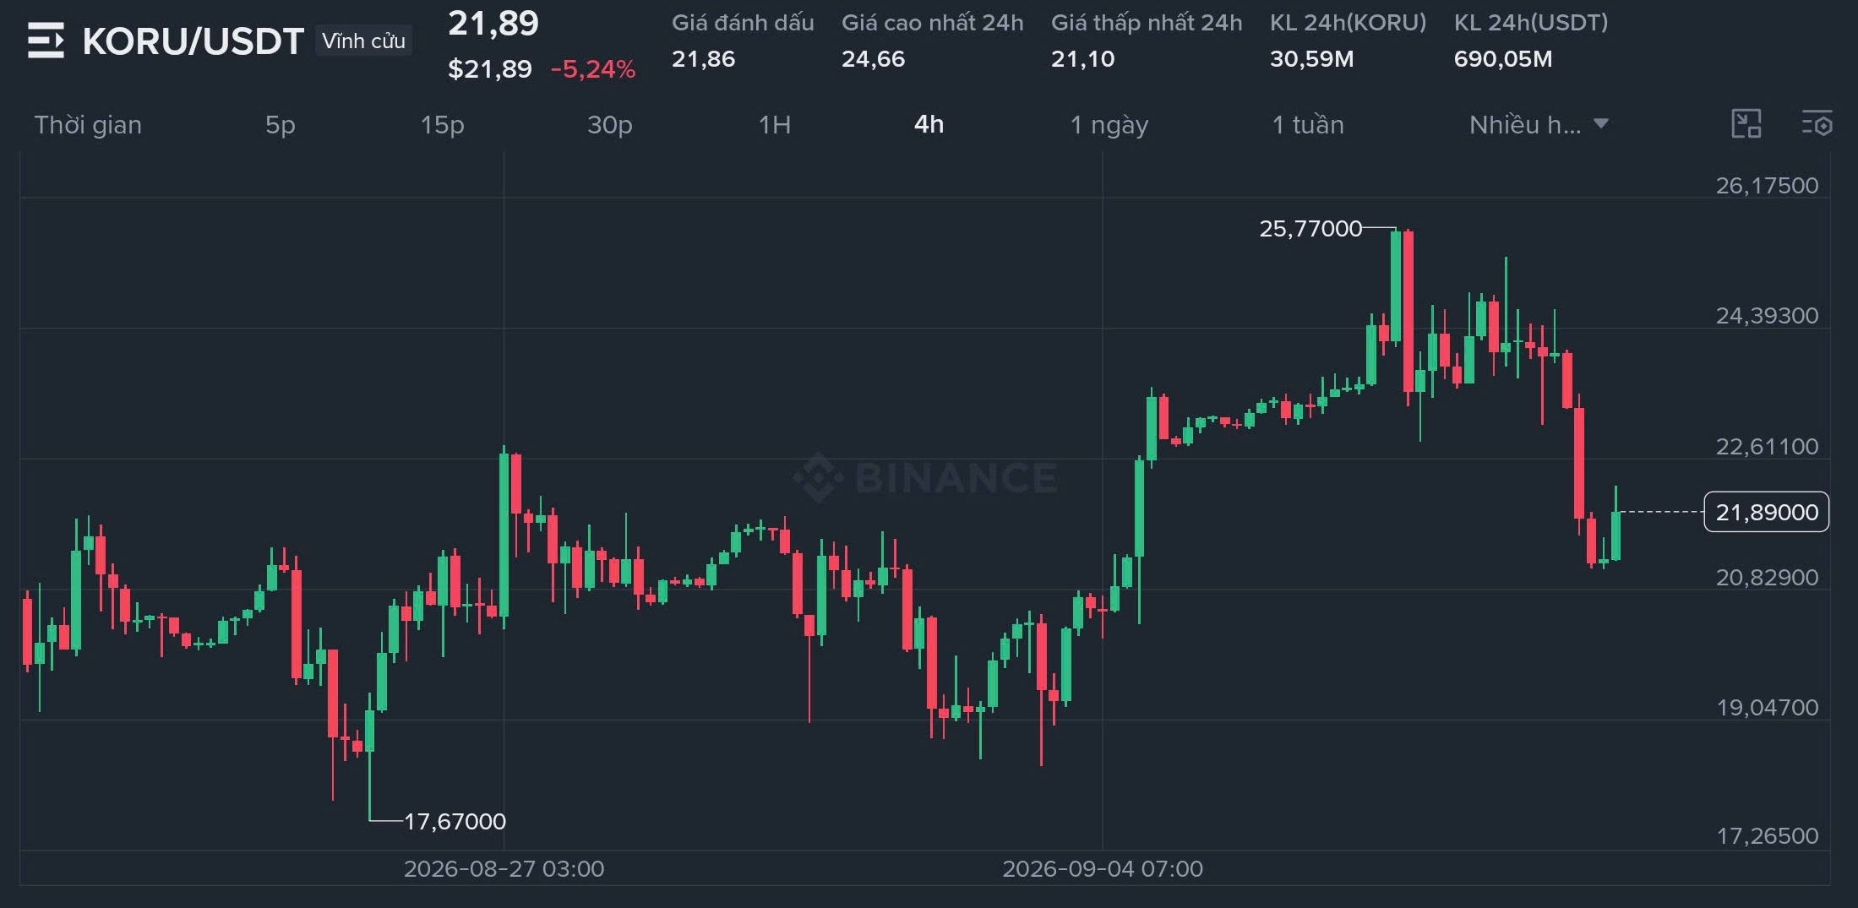Click the KORU/USDT pair name
The height and width of the screenshot is (908, 1858).
click(x=193, y=41)
